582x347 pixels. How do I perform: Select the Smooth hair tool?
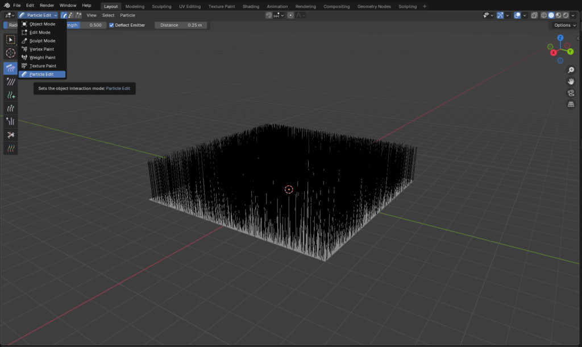(10, 81)
